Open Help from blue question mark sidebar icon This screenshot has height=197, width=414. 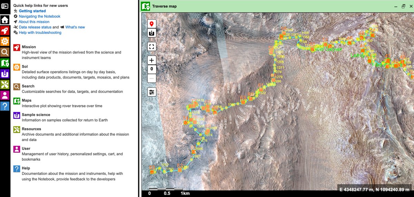coord(5,106)
